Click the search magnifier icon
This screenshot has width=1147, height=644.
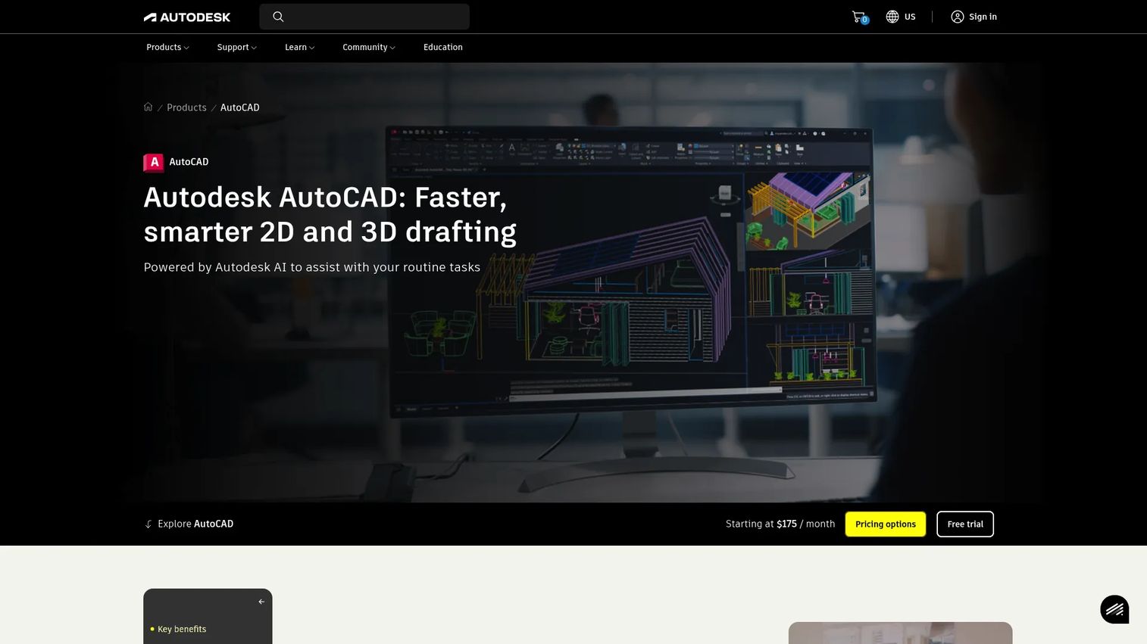[278, 17]
